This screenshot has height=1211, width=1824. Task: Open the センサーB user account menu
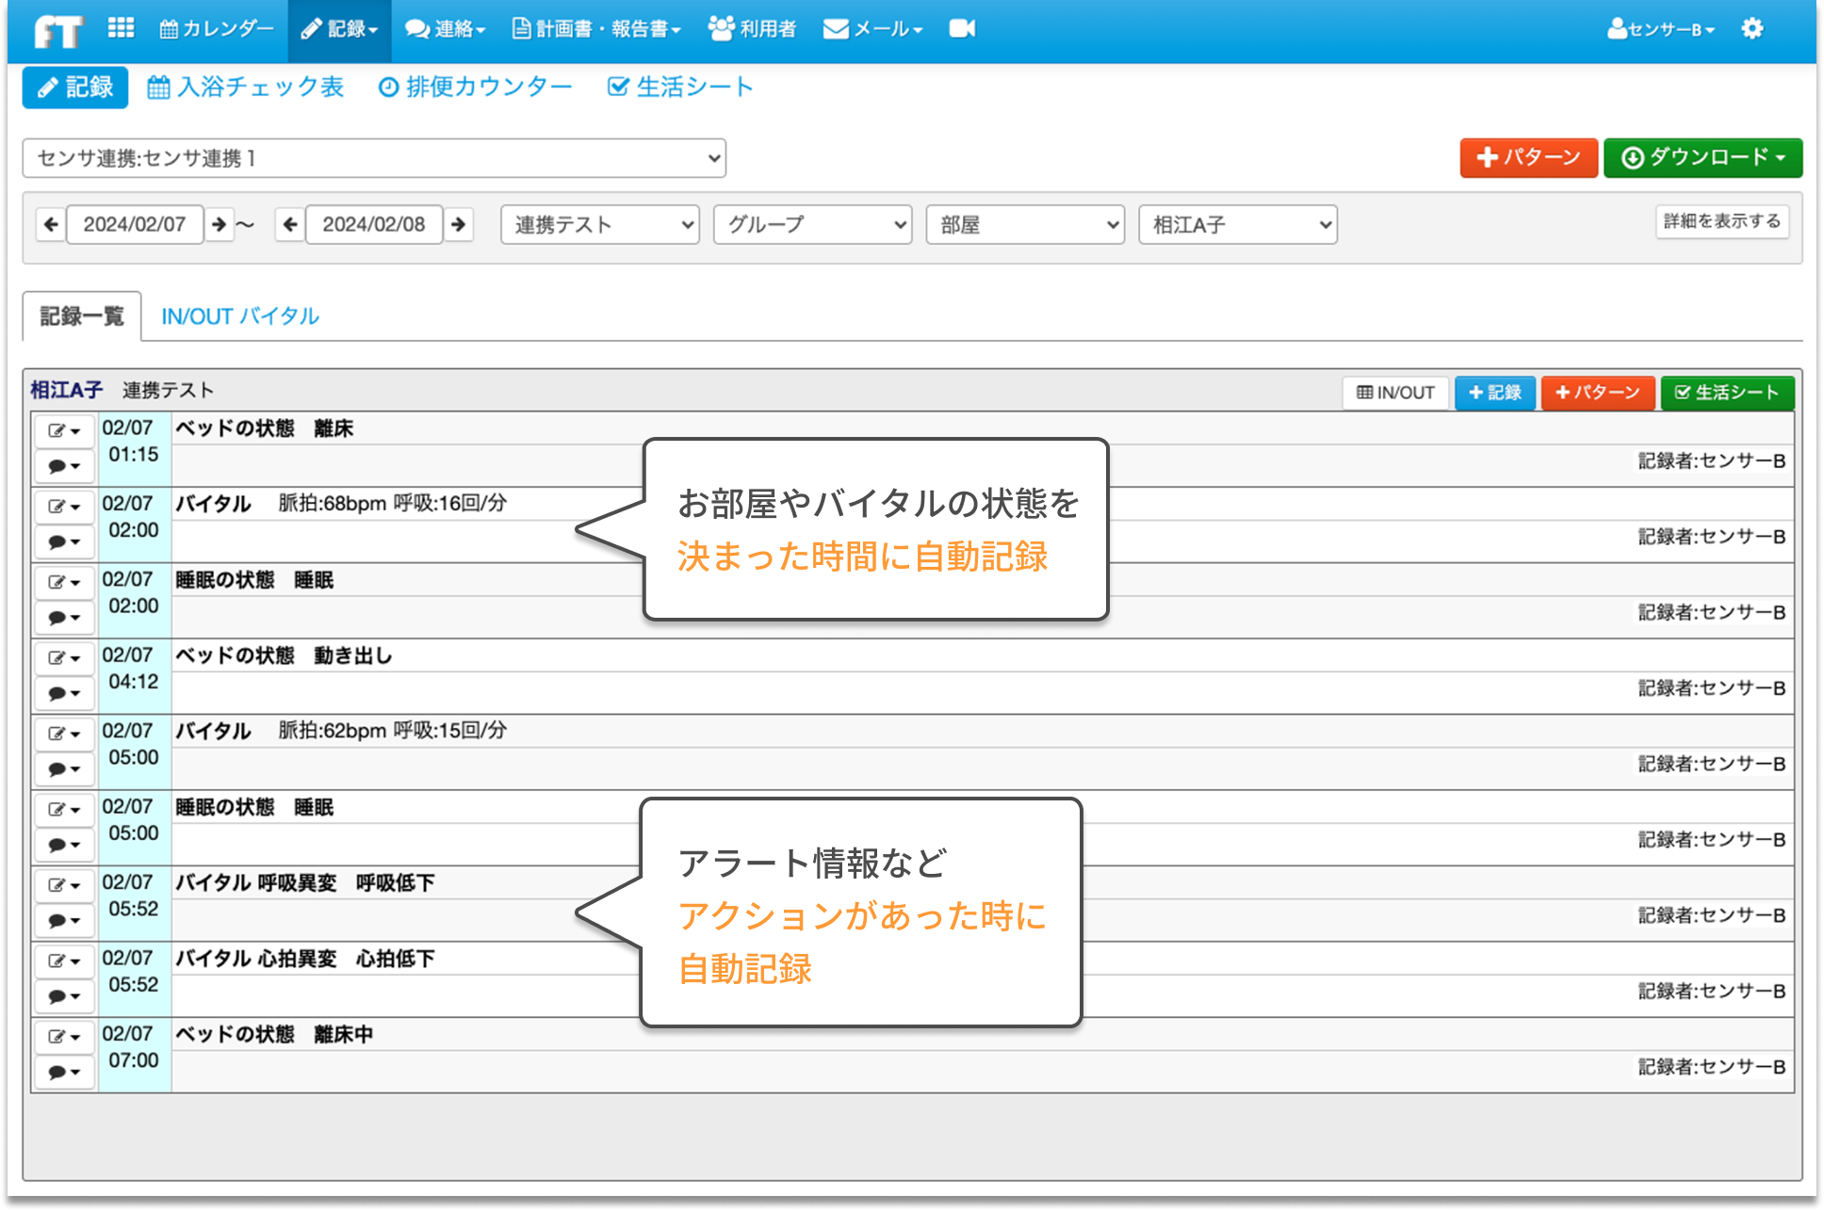[x=1660, y=28]
